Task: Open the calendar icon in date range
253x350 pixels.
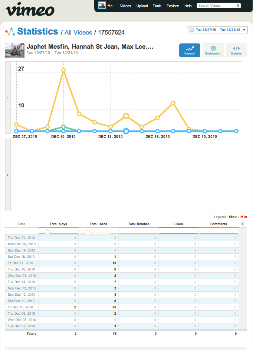Action: 191,30
